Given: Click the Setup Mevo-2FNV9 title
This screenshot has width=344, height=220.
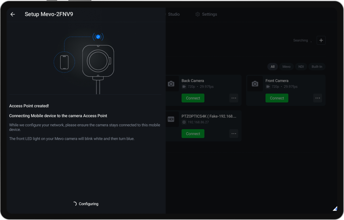Looking at the screenshot, I should pyautogui.click(x=49, y=14).
